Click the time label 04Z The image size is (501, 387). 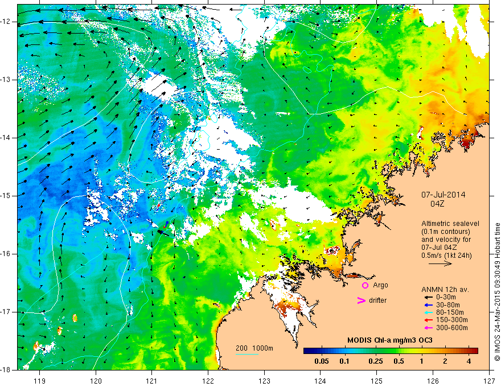point(437,203)
